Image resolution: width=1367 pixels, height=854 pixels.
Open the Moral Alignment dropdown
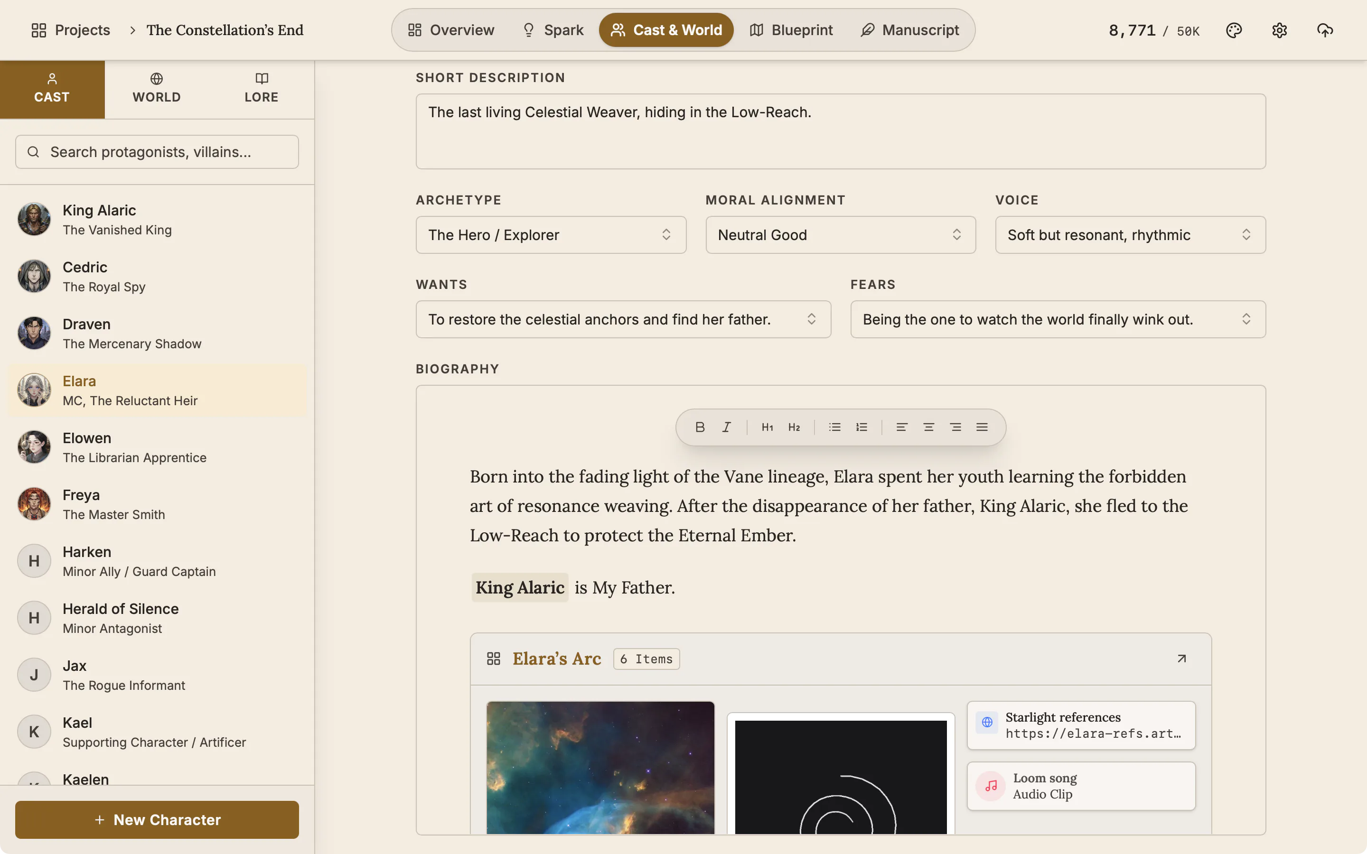(x=841, y=235)
